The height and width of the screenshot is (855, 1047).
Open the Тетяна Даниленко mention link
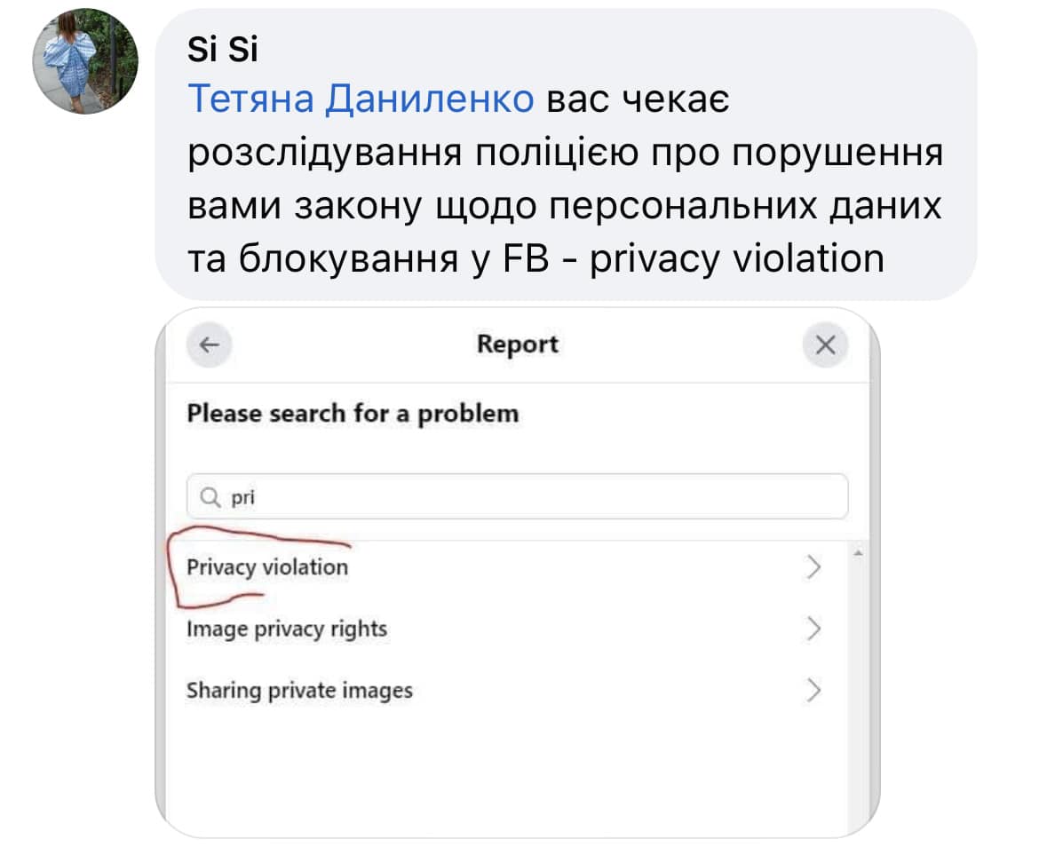click(361, 102)
